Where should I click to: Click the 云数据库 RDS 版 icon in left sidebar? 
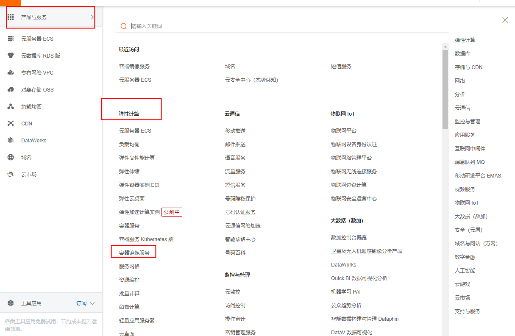[x=11, y=56]
